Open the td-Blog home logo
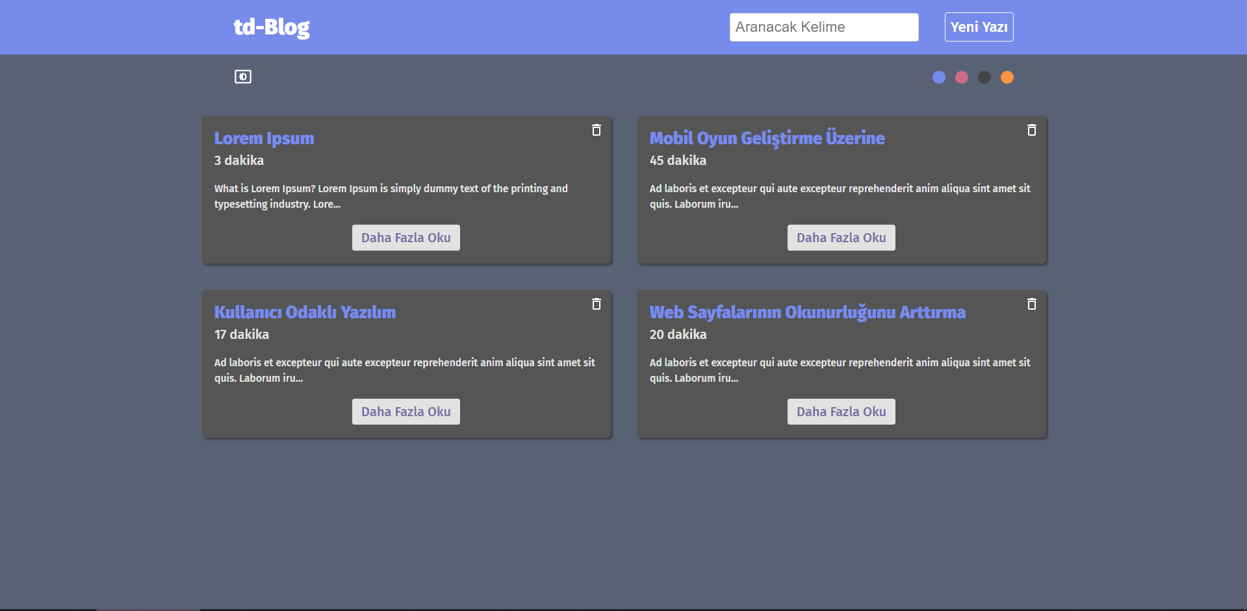 pyautogui.click(x=272, y=27)
